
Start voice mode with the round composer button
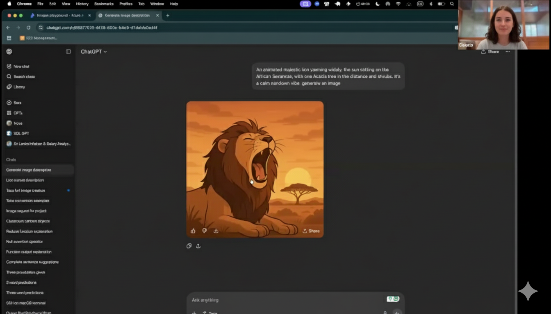pos(396,312)
